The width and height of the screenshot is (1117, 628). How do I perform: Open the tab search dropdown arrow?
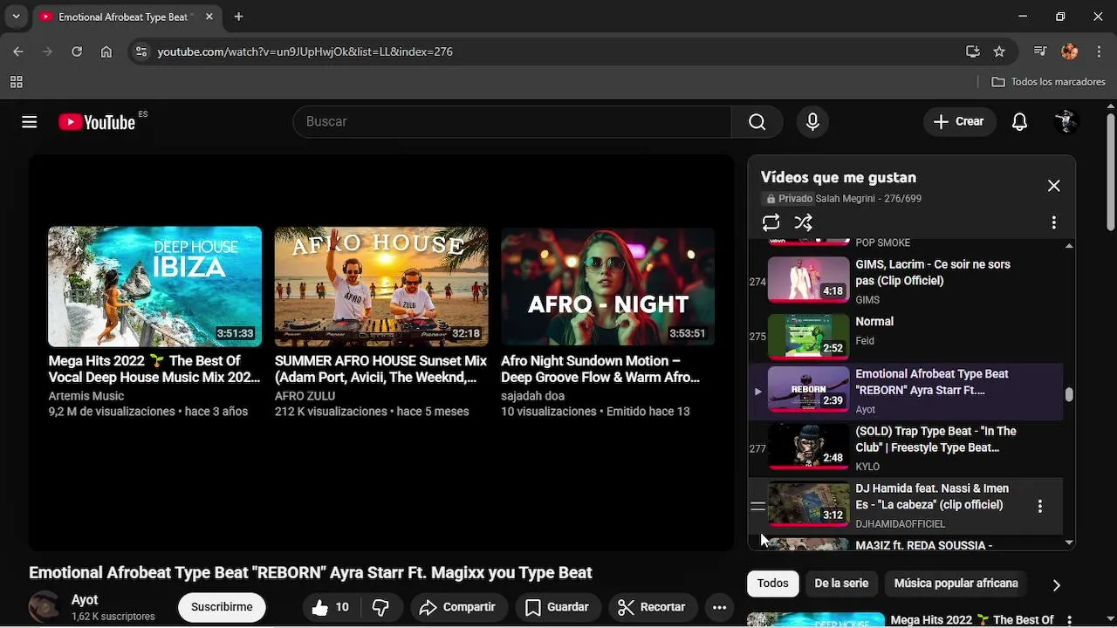(16, 17)
